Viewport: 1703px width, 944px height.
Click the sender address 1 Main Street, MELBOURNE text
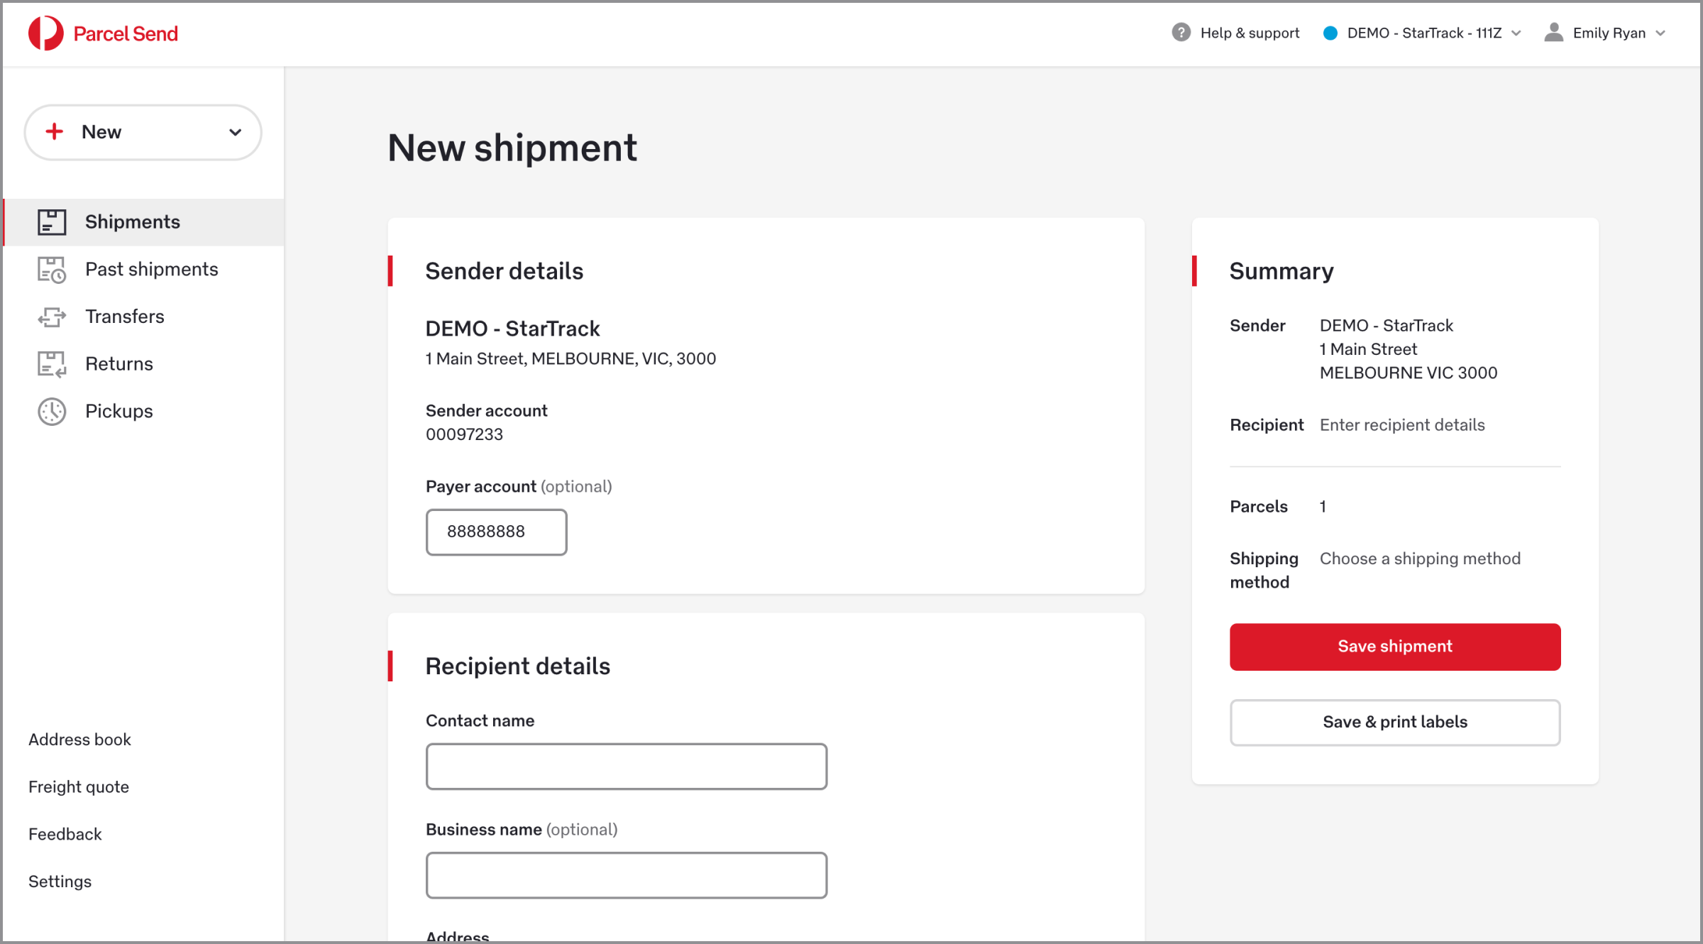click(x=571, y=359)
